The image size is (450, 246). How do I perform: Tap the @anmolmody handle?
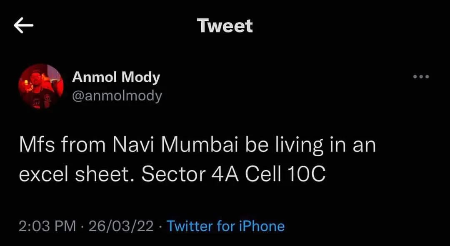pyautogui.click(x=117, y=96)
